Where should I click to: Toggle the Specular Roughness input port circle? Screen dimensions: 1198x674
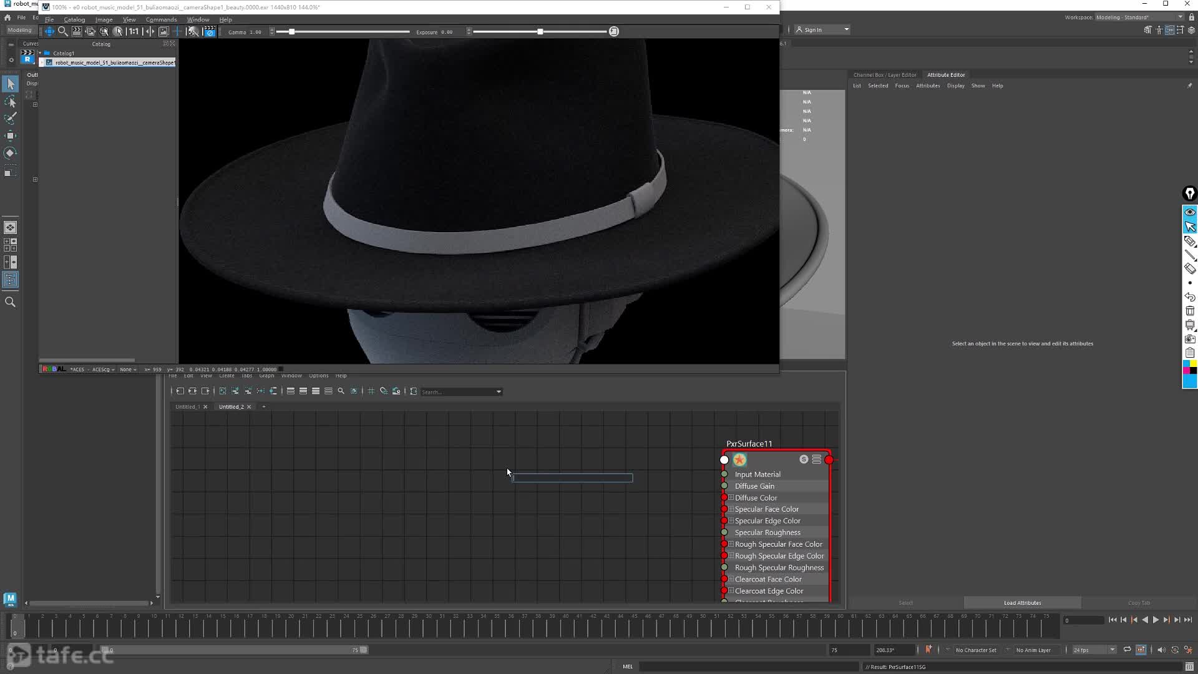tap(724, 532)
